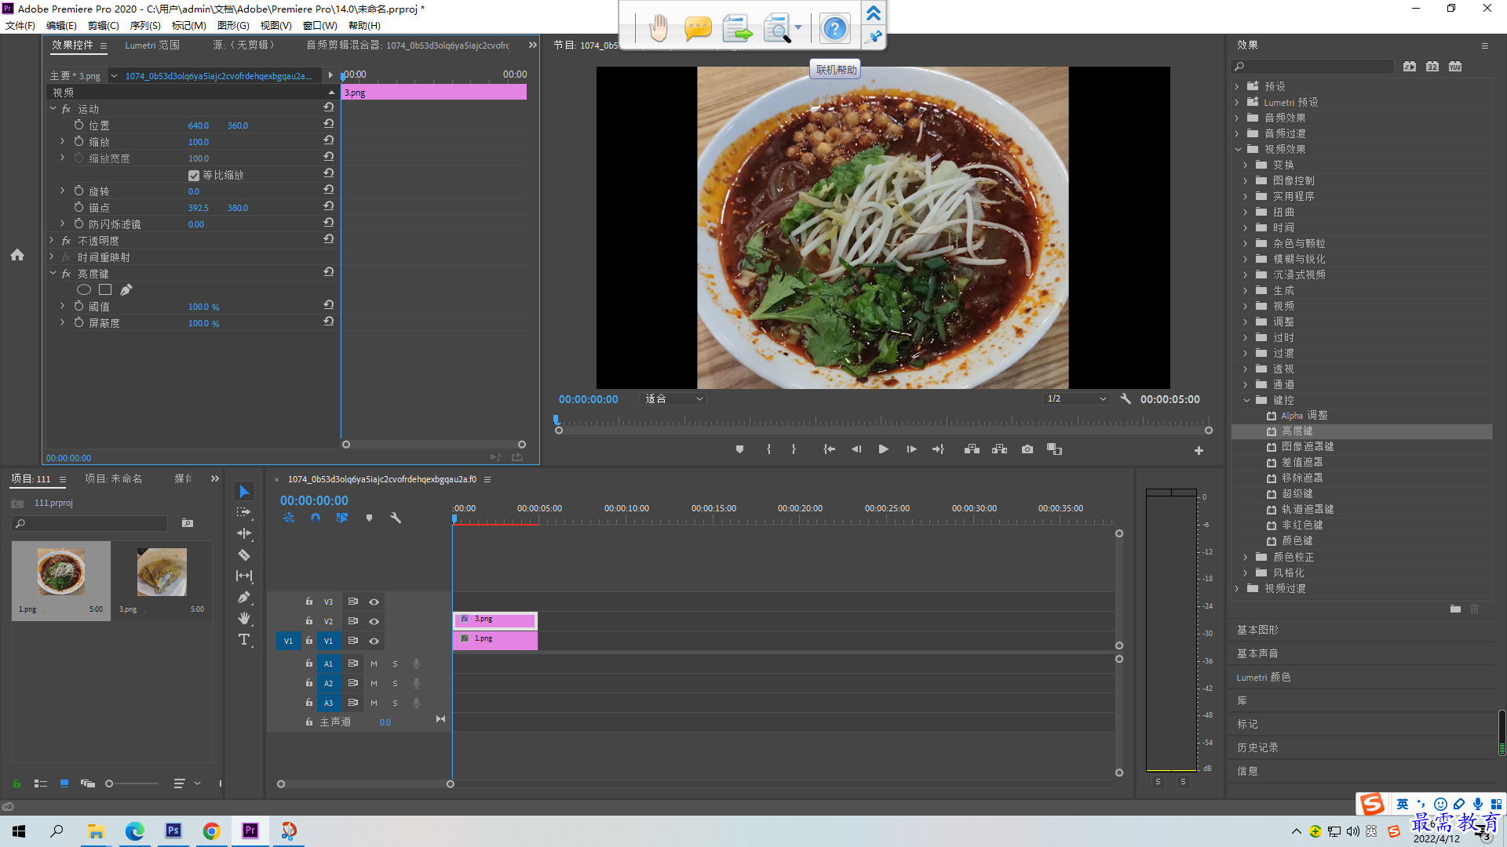1507x847 pixels.
Task: Select the Ripple Edit tool
Action: point(244,533)
